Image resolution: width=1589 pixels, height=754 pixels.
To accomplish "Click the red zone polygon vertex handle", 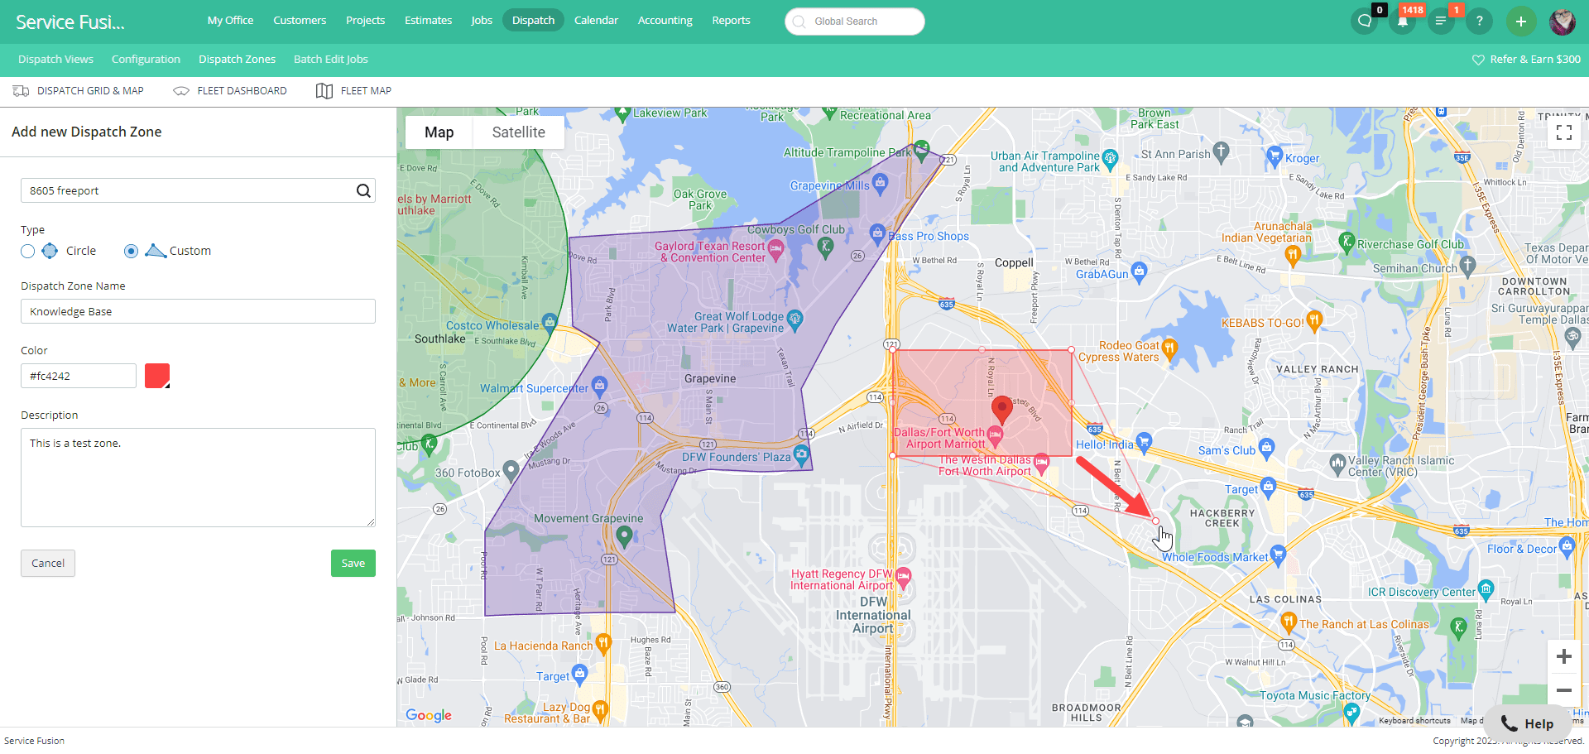I will tap(1156, 521).
